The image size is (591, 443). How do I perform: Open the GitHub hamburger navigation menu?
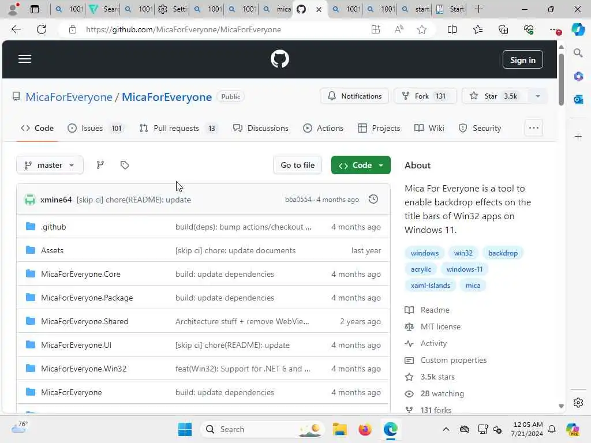tap(25, 59)
